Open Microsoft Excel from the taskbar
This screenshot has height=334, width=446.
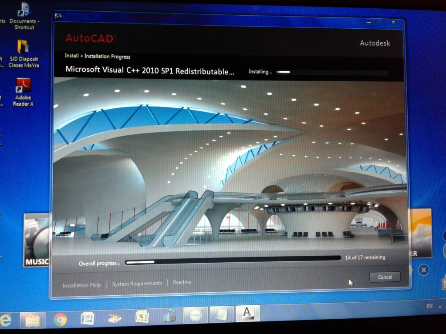(x=142, y=317)
